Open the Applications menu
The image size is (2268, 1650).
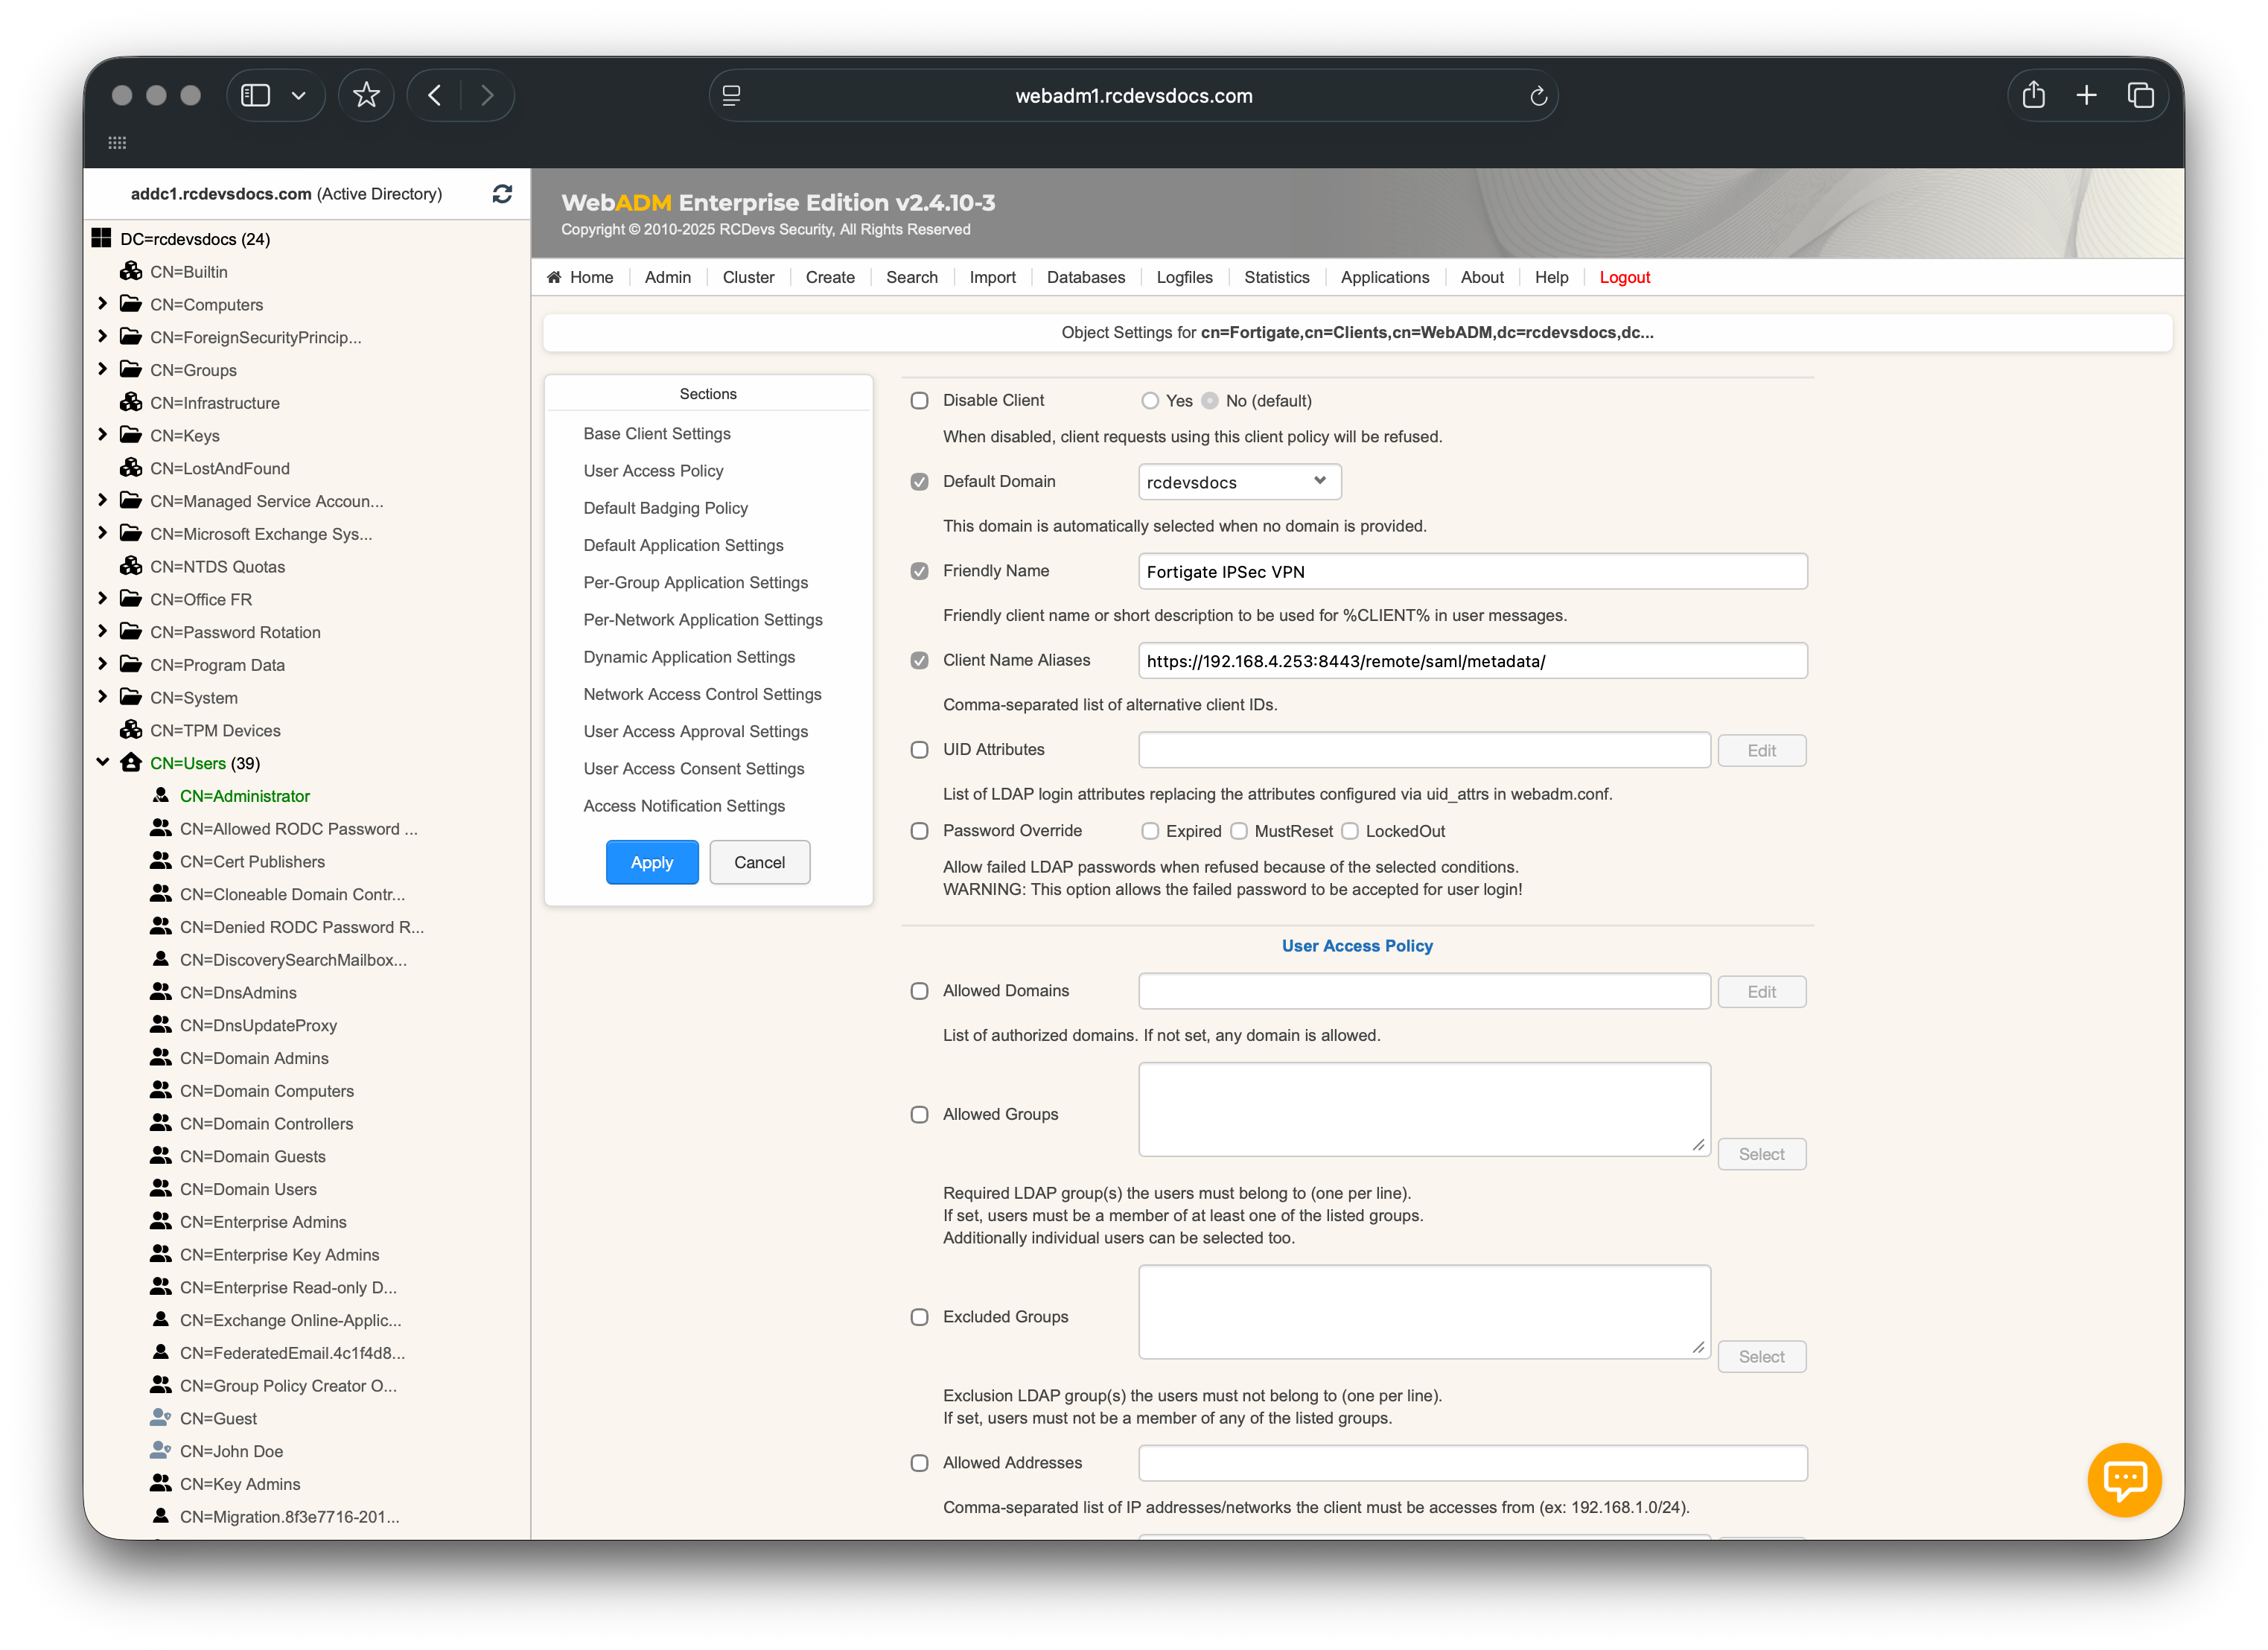(1384, 277)
